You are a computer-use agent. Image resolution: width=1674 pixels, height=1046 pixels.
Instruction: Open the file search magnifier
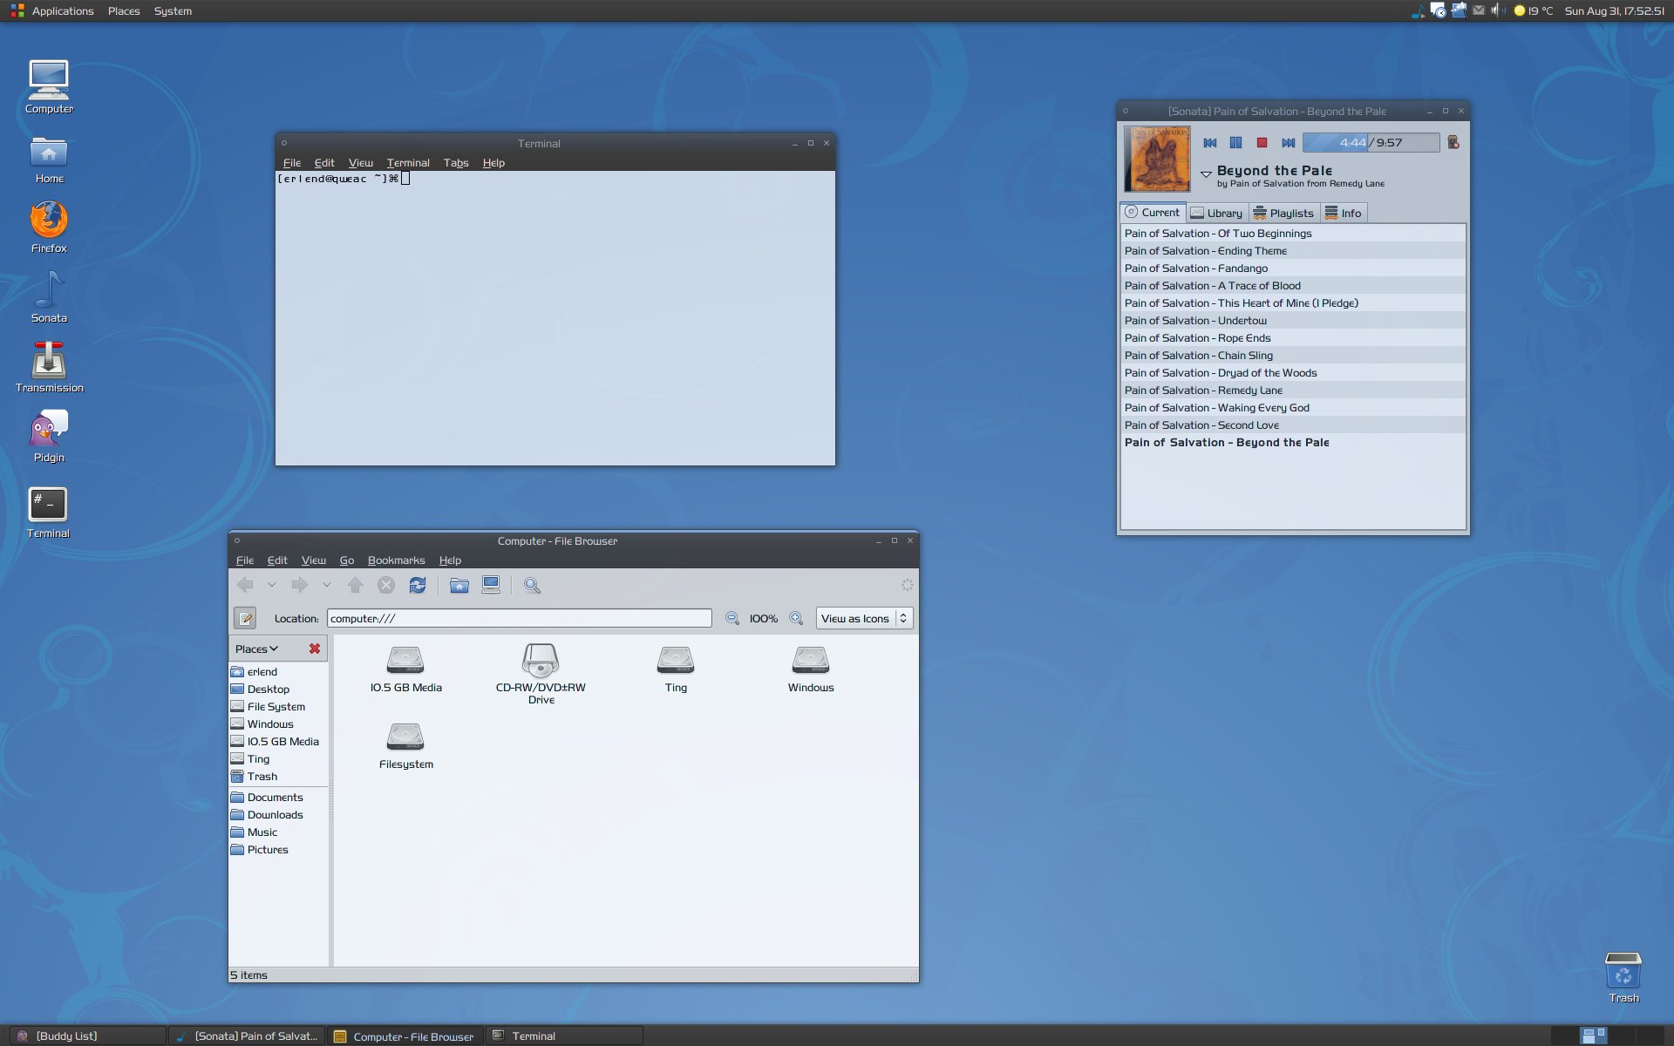532,586
